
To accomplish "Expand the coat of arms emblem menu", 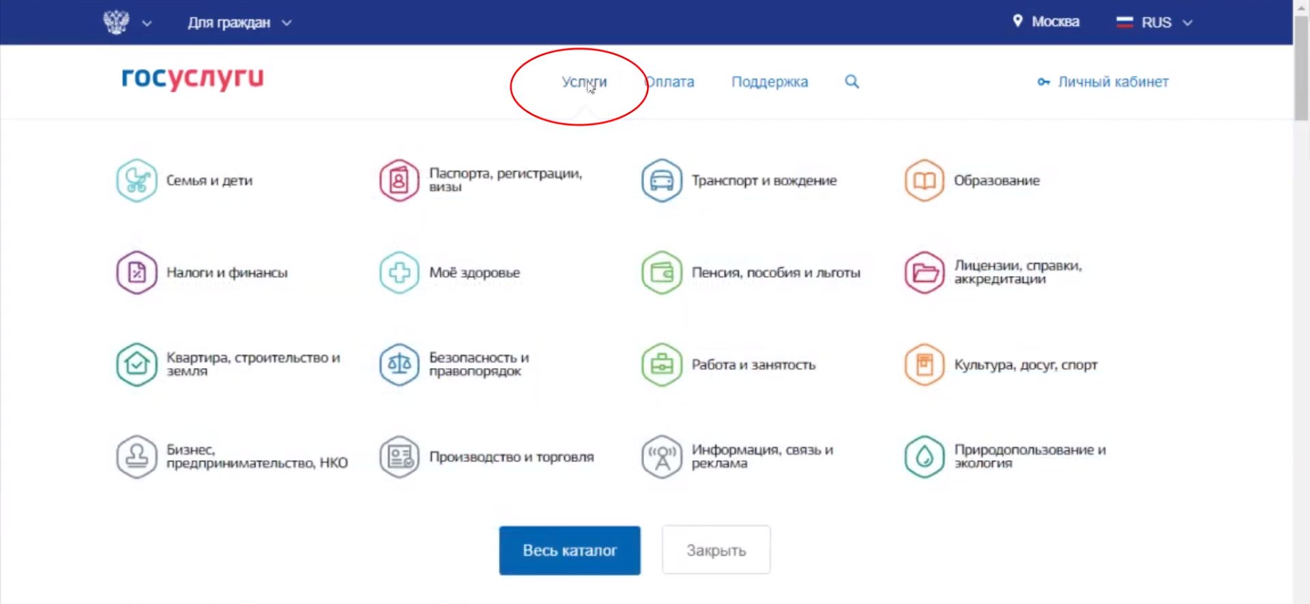I will 126,22.
